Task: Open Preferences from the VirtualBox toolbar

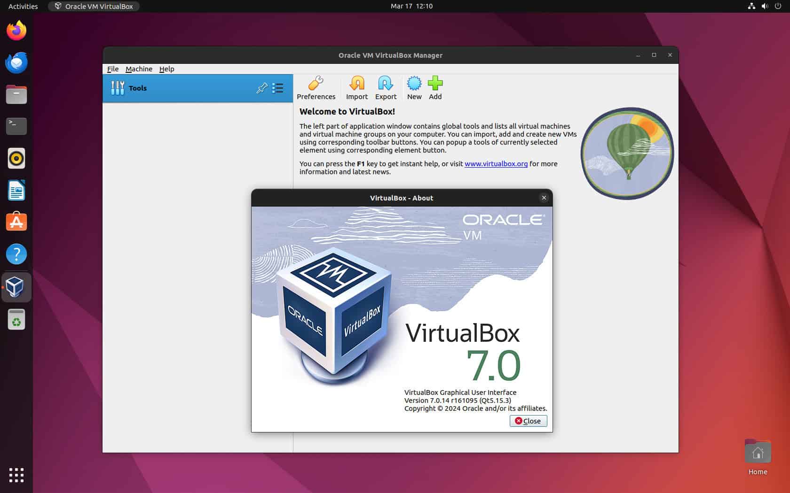Action: point(316,88)
